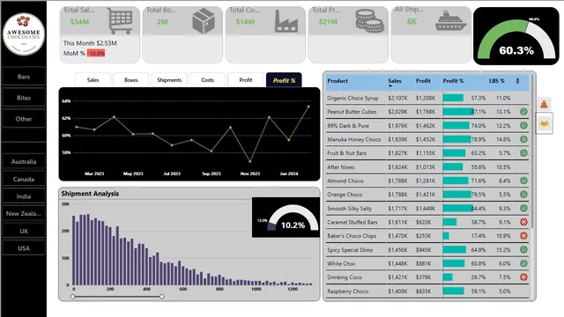This screenshot has height=317, width=564.
Task: Sort table by Product column header
Action: 338,81
